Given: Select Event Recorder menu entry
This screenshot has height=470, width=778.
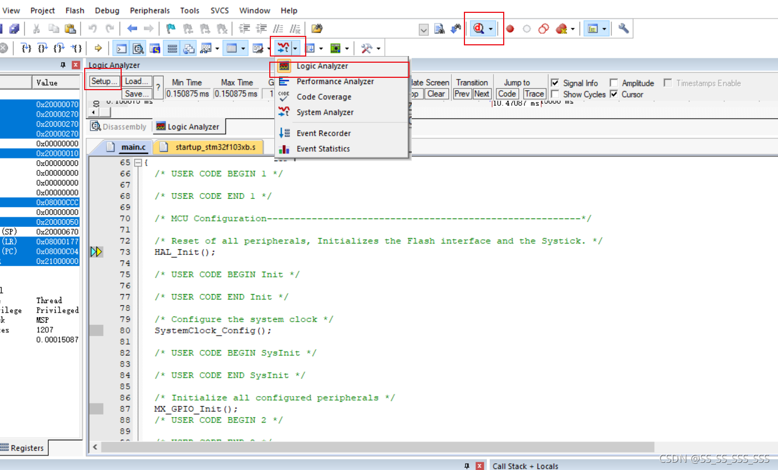Looking at the screenshot, I should [341, 133].
